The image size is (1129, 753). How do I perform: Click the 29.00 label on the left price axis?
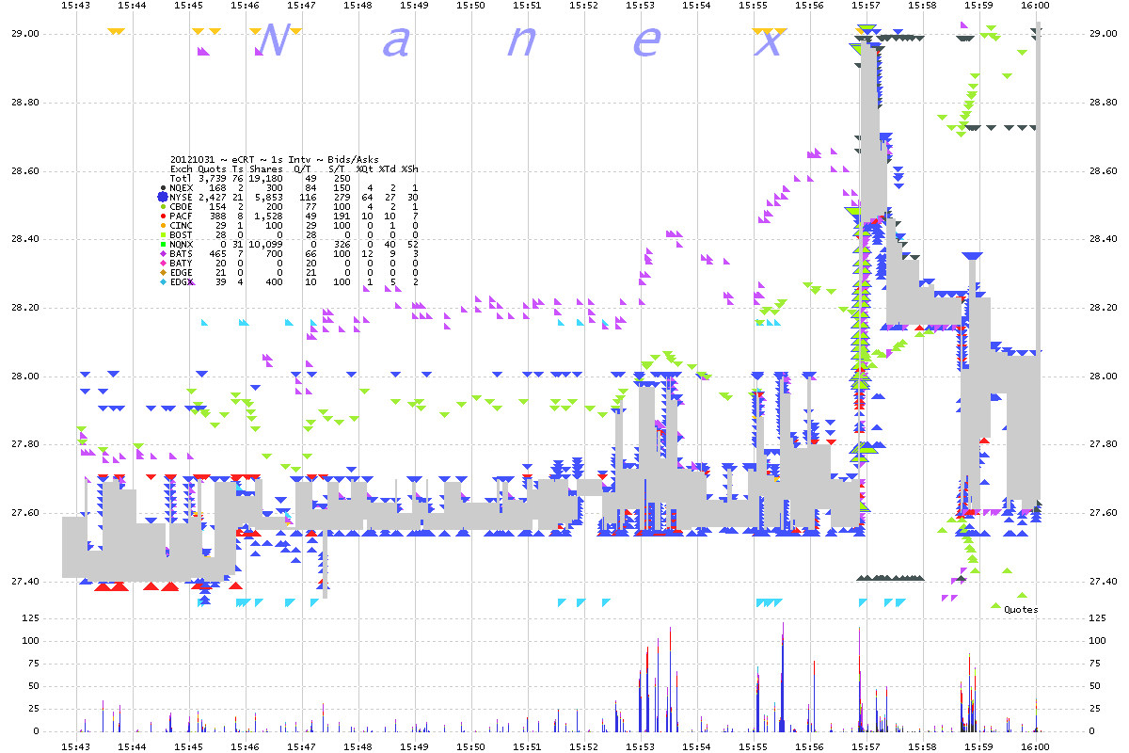coord(25,34)
